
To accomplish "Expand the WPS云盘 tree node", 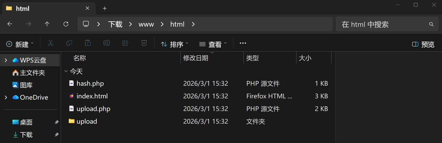I will click(6, 60).
